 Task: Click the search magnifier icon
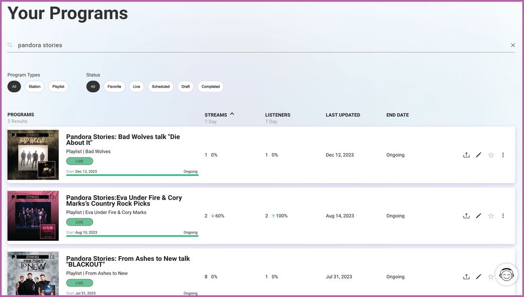pyautogui.click(x=10, y=46)
